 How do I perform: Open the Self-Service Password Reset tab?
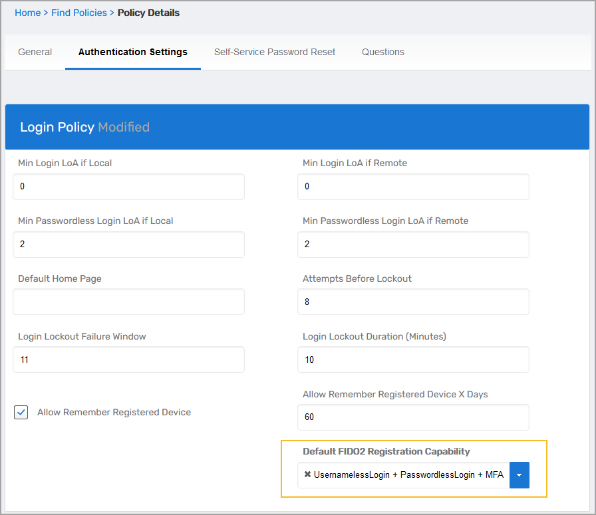(x=275, y=52)
